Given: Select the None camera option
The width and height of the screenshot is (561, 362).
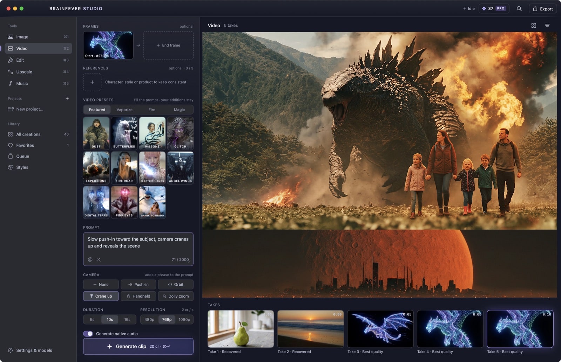Looking at the screenshot, I should tap(101, 284).
